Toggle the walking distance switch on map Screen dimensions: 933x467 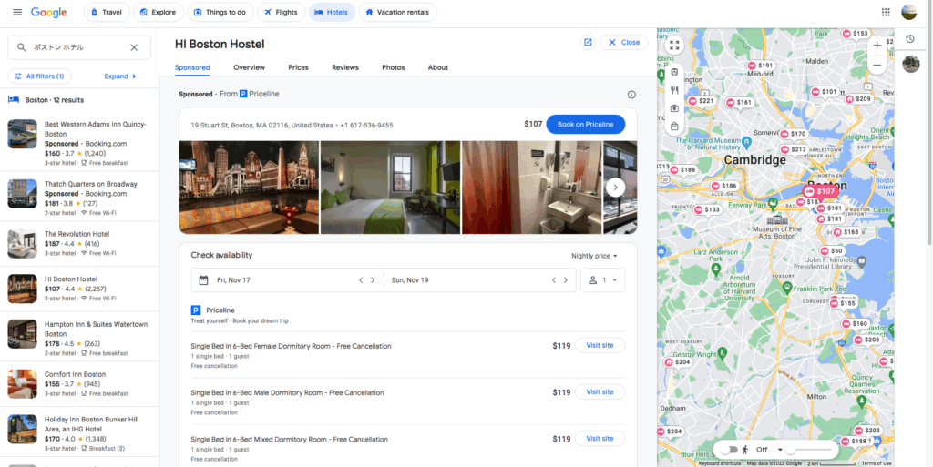(x=730, y=449)
